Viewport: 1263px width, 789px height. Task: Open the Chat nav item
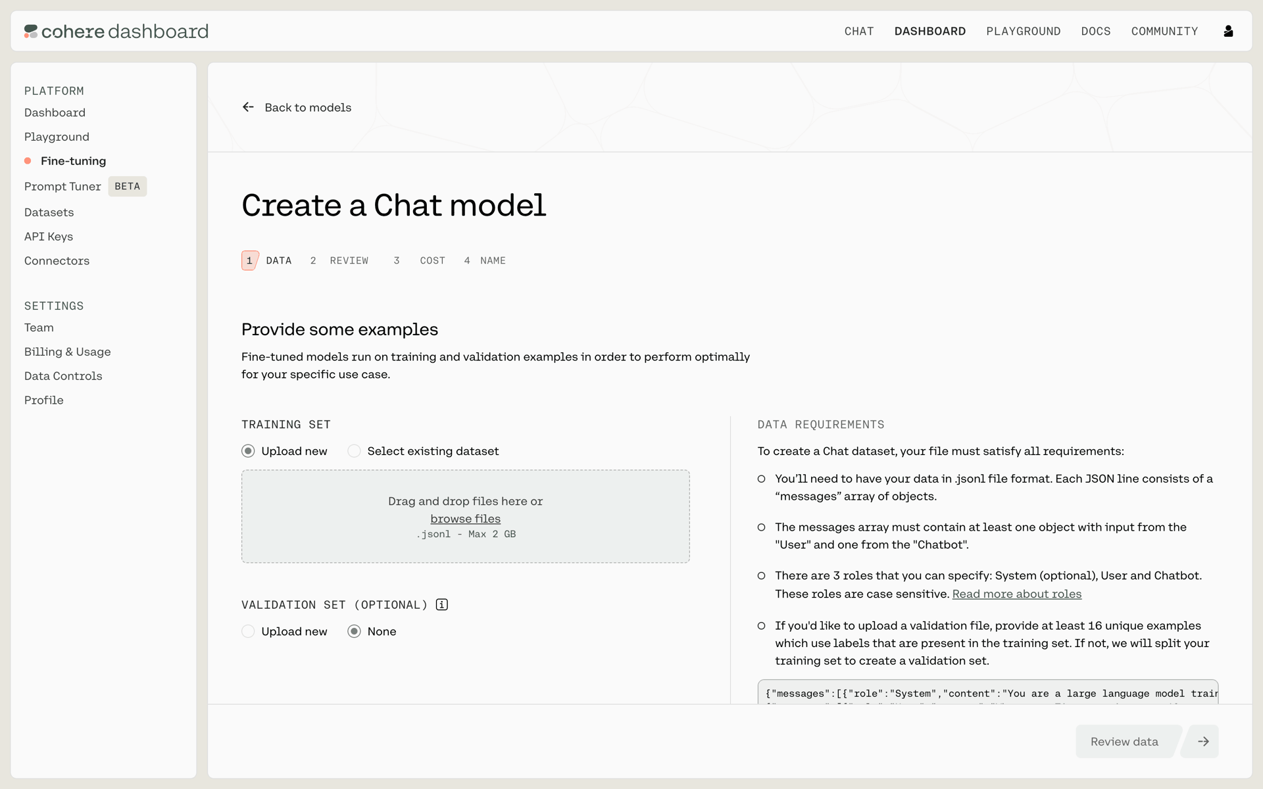(x=859, y=31)
